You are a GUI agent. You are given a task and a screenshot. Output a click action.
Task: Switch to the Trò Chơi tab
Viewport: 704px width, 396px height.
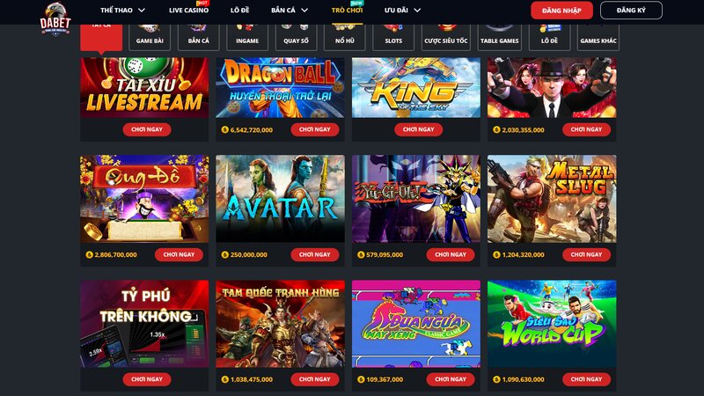point(347,10)
